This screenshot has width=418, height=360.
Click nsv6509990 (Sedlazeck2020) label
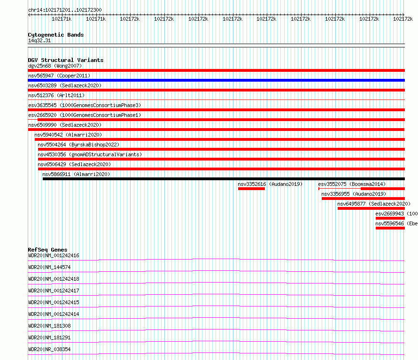pos(65,125)
